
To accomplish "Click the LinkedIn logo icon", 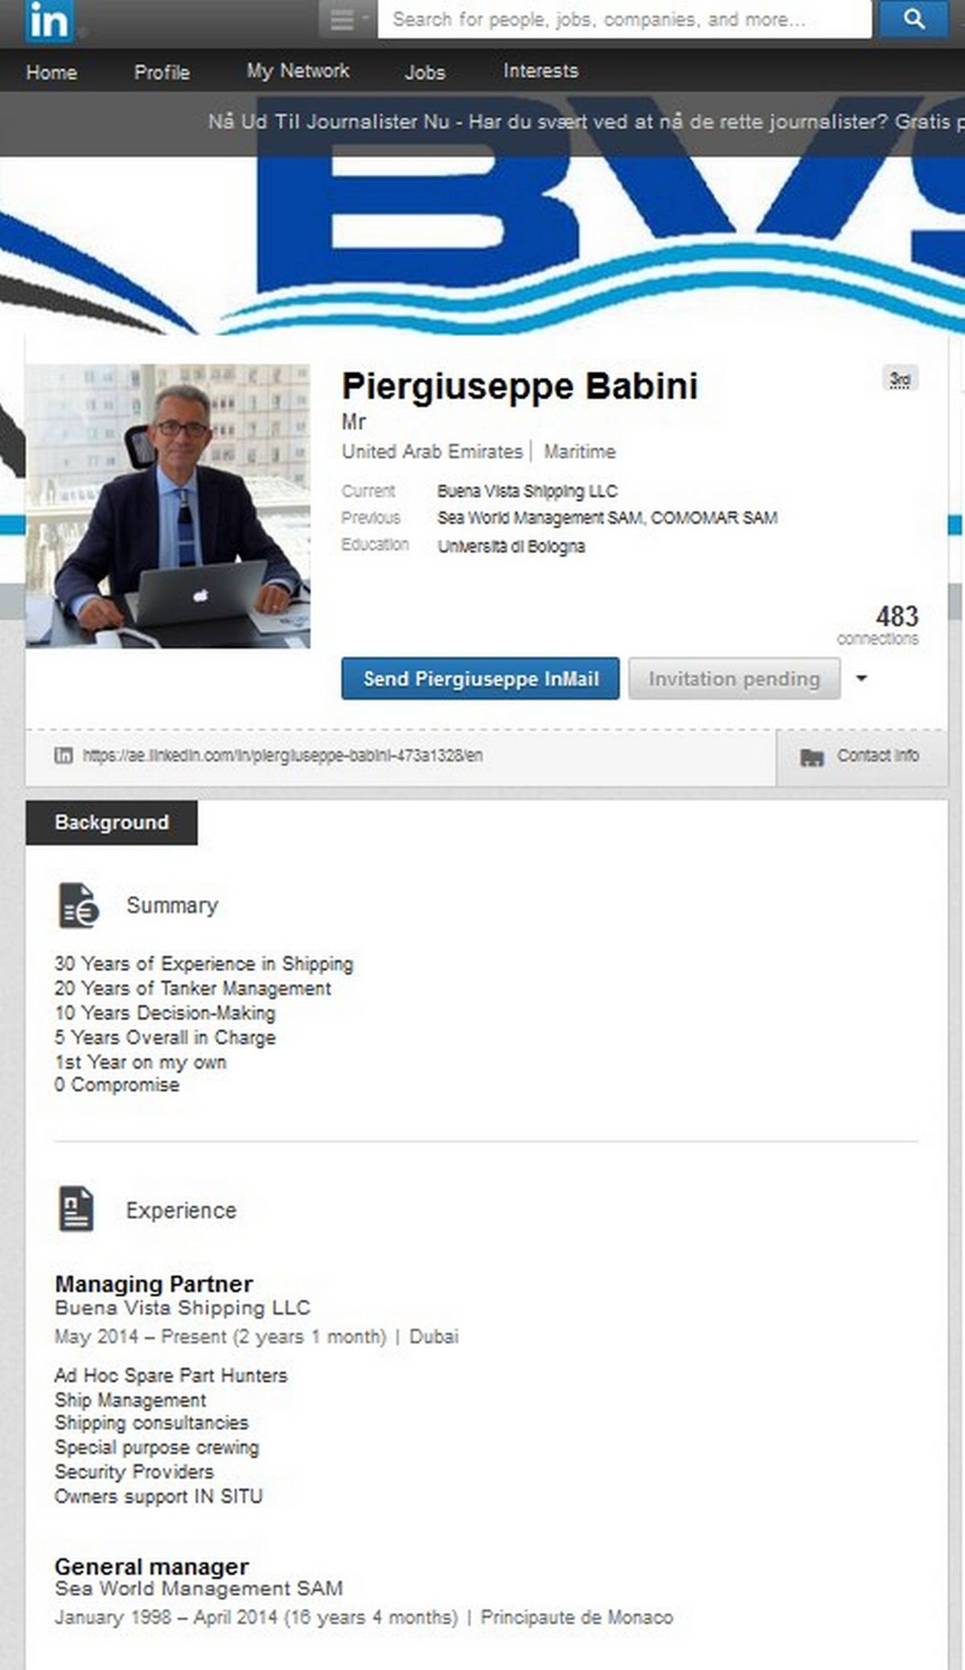I will (48, 21).
